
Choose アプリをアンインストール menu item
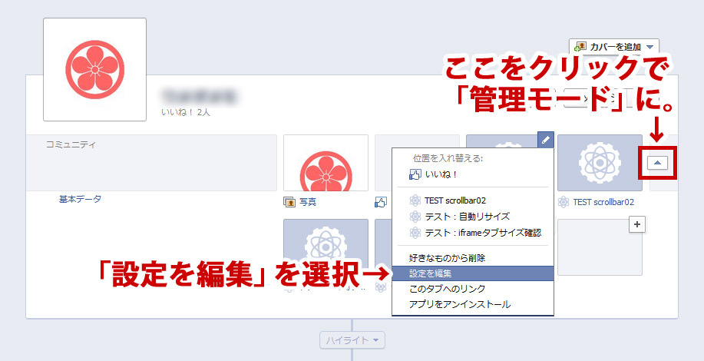tap(473, 304)
